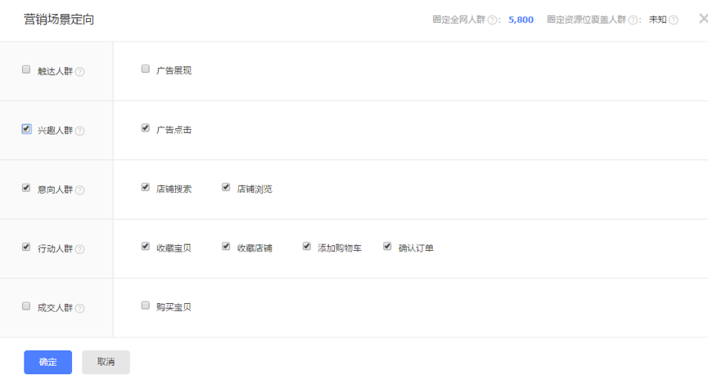Viewport: 708px width, 379px height.
Task: Enable the 触达人群 checkbox
Action: (x=26, y=69)
